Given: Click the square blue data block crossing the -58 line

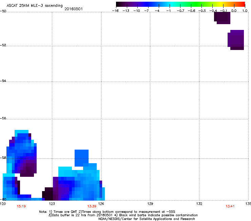Looking at the screenshot, I should [x=81, y=158].
